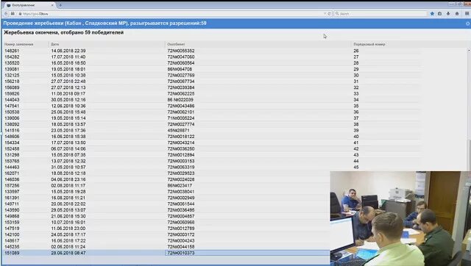This screenshot has width=471, height=266.
Task: Select row with application number 138092
Action: (x=235, y=124)
